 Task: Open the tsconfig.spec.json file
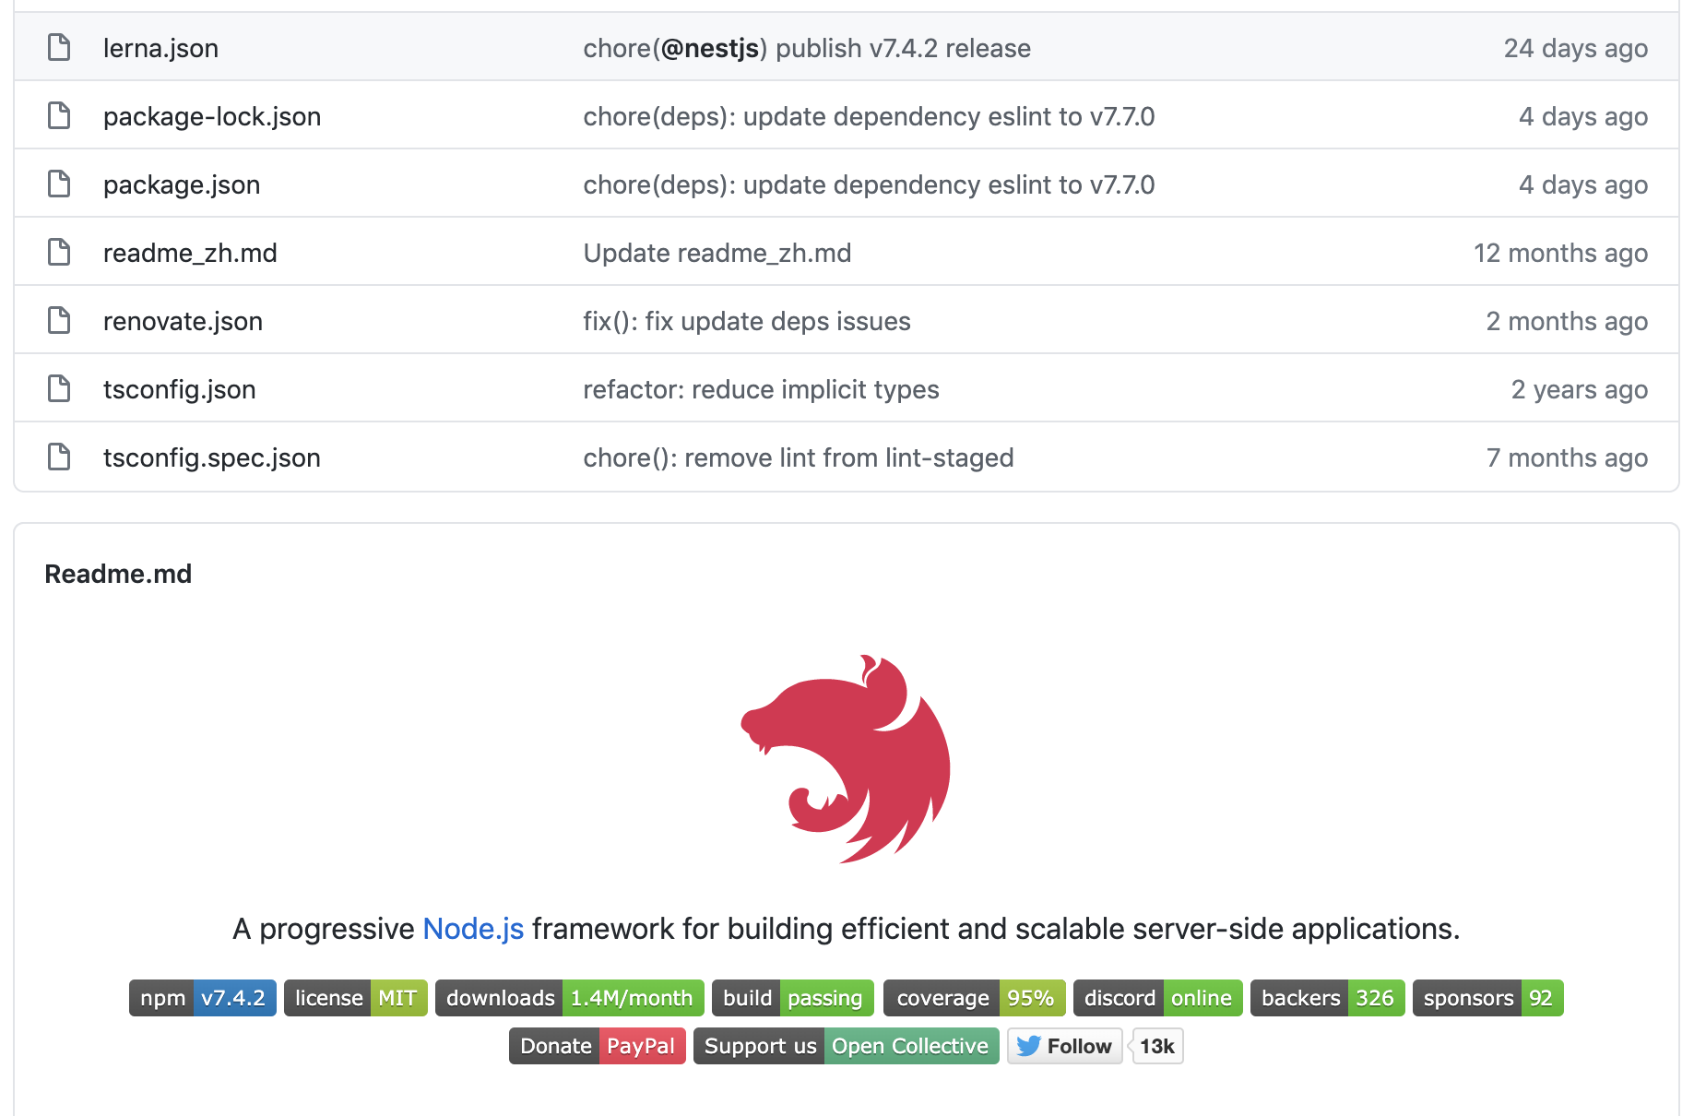[212, 457]
